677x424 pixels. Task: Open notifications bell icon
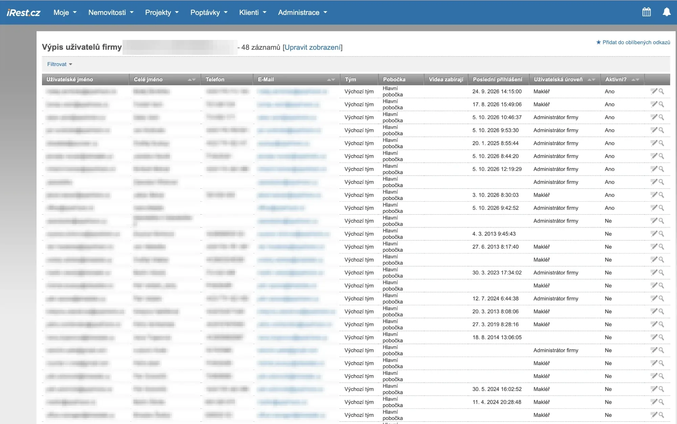(x=666, y=12)
